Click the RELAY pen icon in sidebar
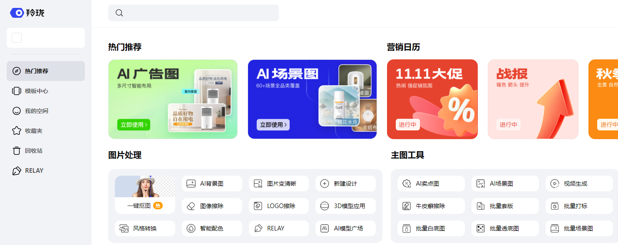 (x=17, y=171)
